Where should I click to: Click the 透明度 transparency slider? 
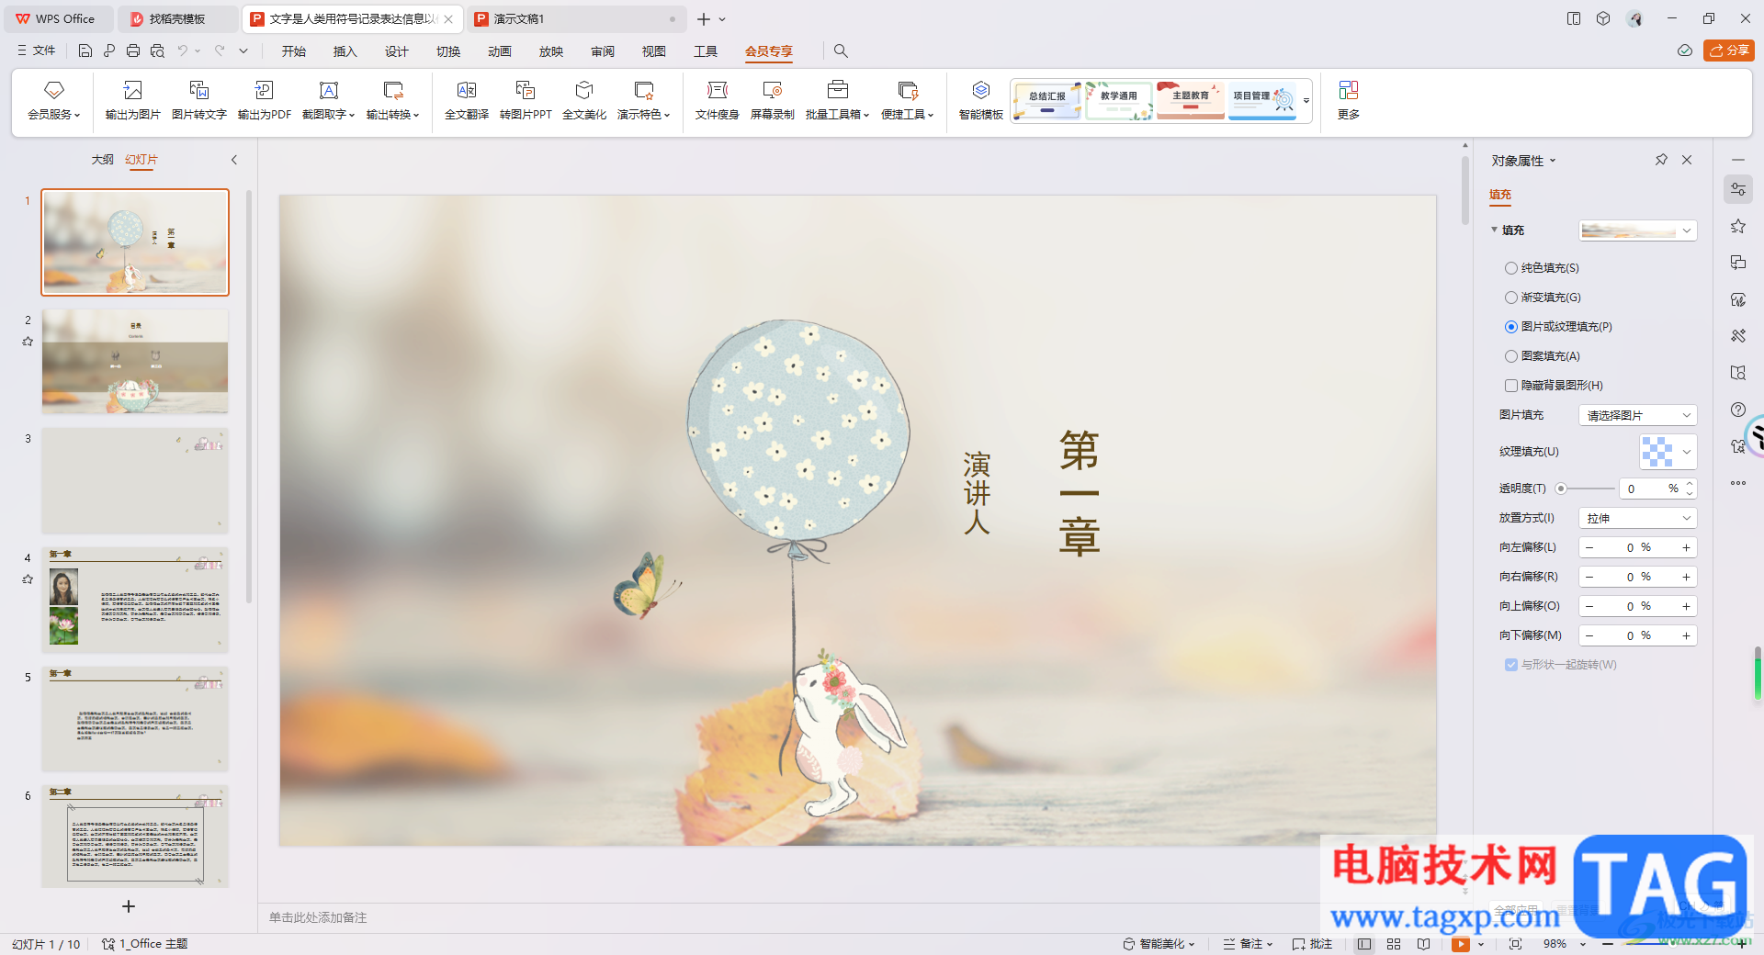pyautogui.click(x=1587, y=489)
